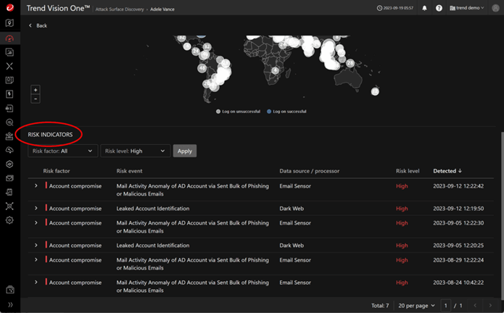Toggle 'Log on unsuccessful' legend item
504x313 pixels.
tap(238, 112)
